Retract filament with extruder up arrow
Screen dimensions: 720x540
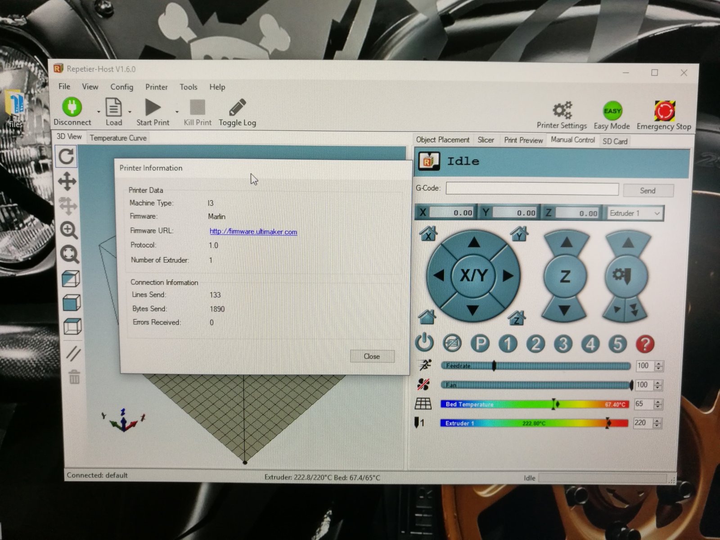pos(628,244)
